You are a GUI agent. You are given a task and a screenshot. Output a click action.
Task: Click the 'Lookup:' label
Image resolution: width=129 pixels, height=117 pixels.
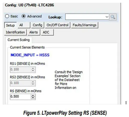(x=55, y=17)
